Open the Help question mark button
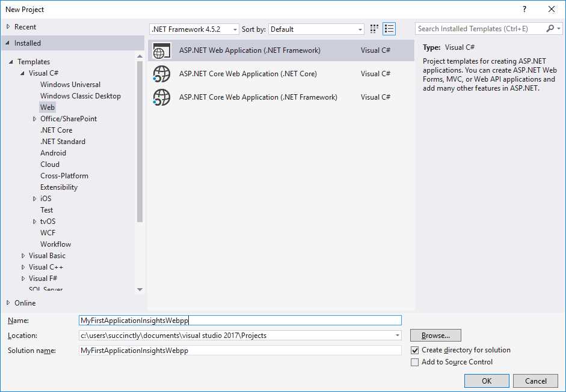This screenshot has width=566, height=392. click(x=524, y=10)
